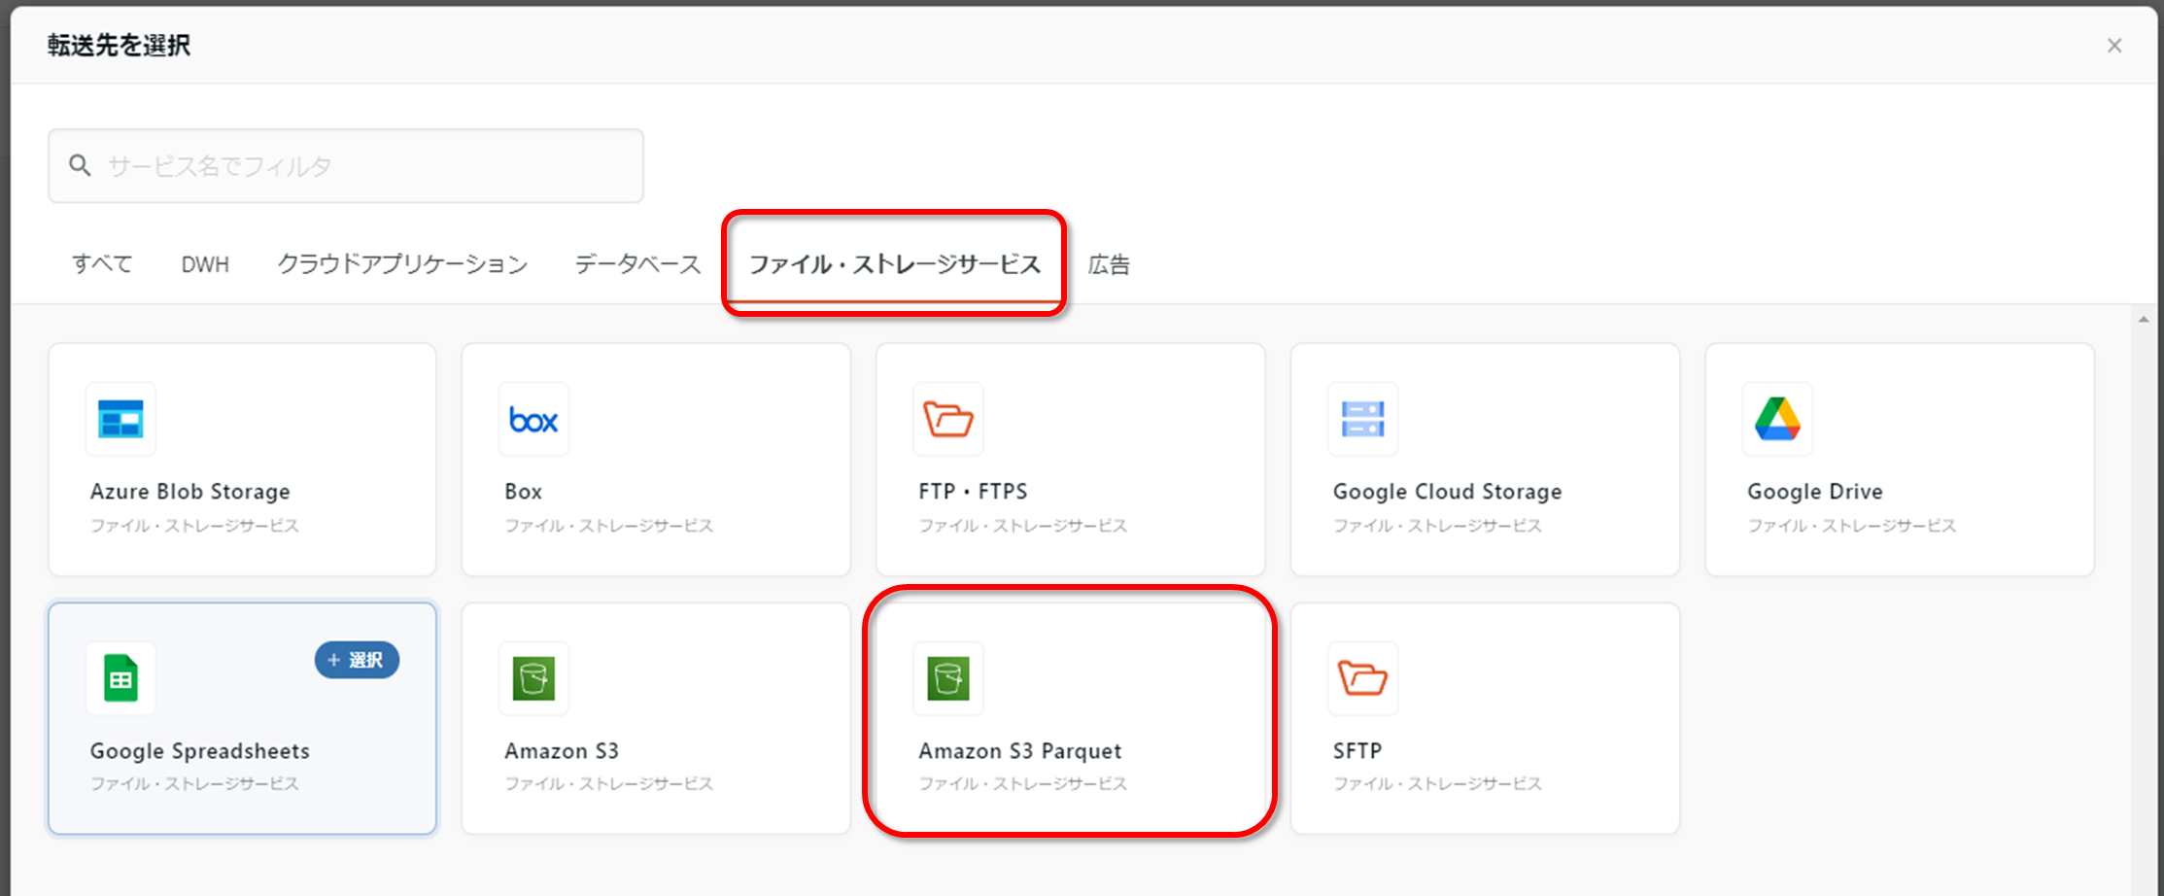Click the Azure Blob Storage icon
The height and width of the screenshot is (896, 2164).
pyautogui.click(x=120, y=419)
